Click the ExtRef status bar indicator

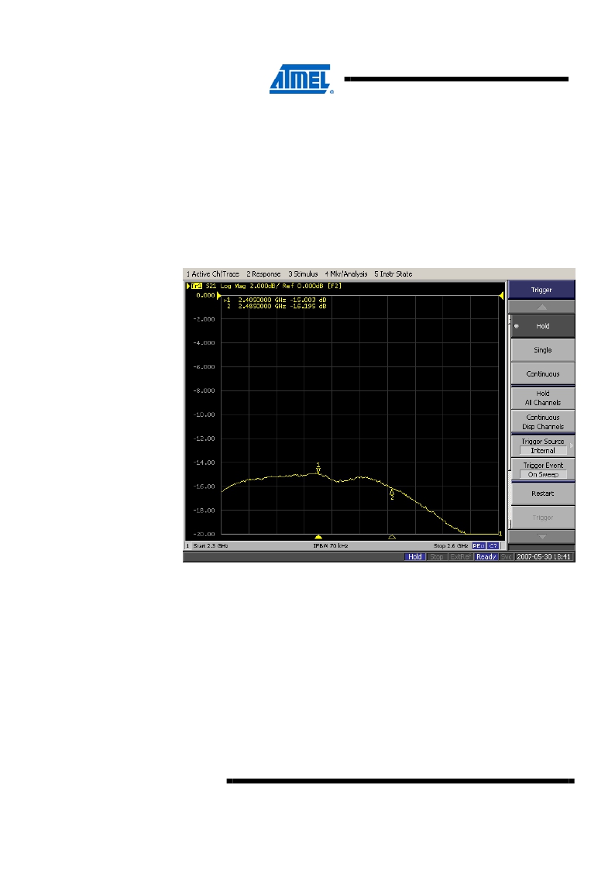[461, 556]
